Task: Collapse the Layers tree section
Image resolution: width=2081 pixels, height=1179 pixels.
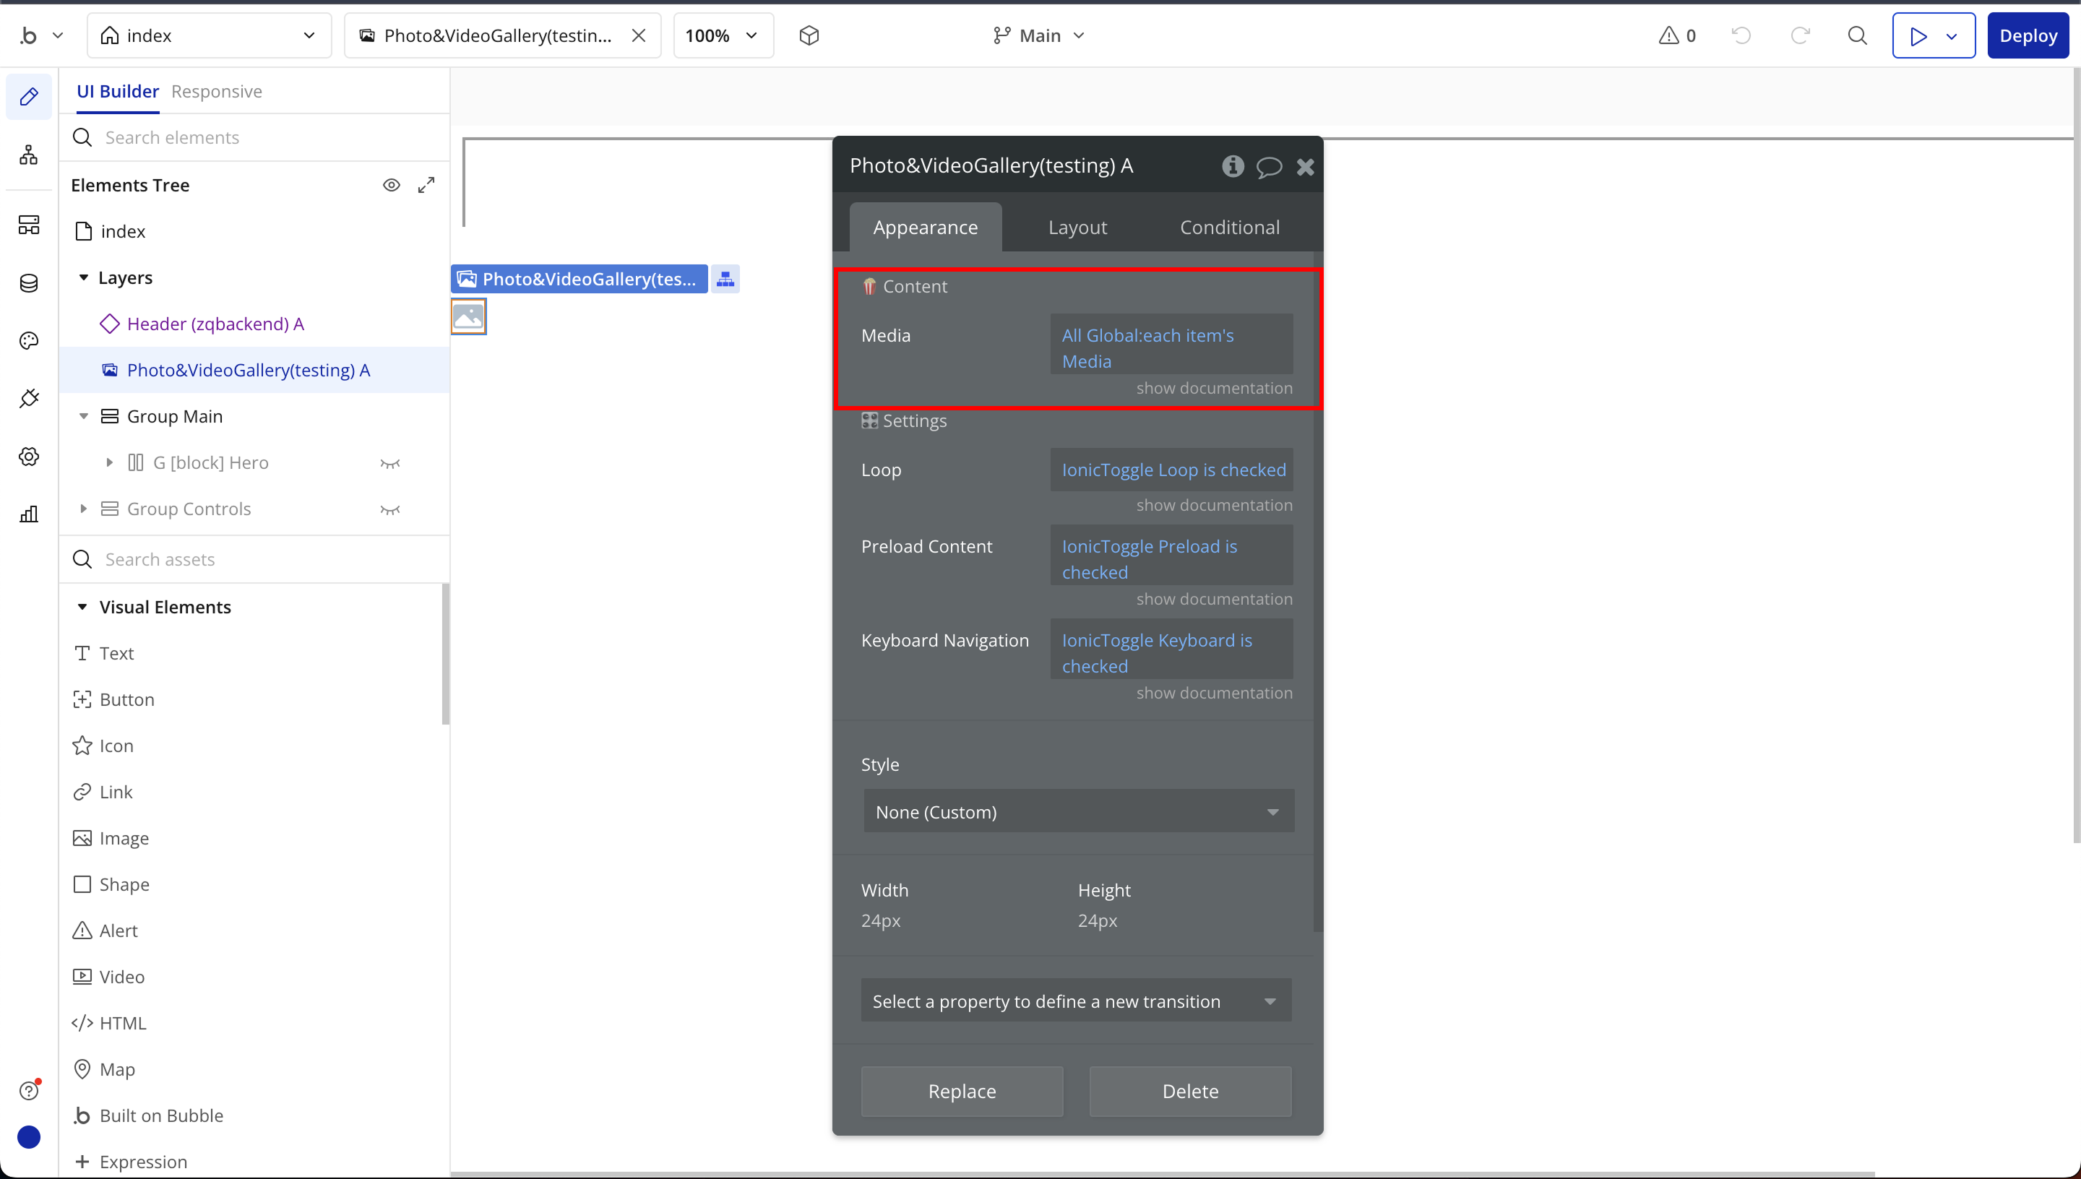Action: pos(83,277)
